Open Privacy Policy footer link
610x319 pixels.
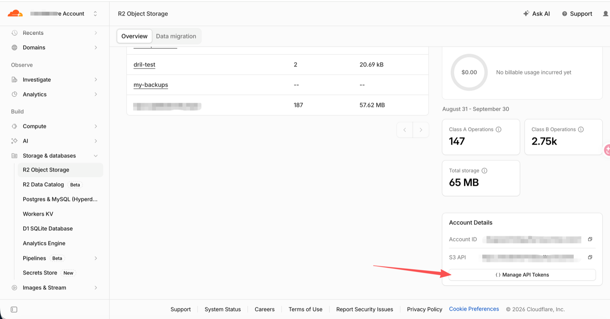tap(424, 309)
